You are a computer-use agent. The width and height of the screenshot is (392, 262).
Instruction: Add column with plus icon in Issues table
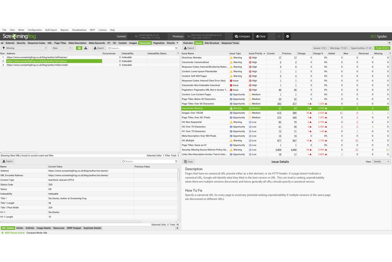click(x=390, y=53)
